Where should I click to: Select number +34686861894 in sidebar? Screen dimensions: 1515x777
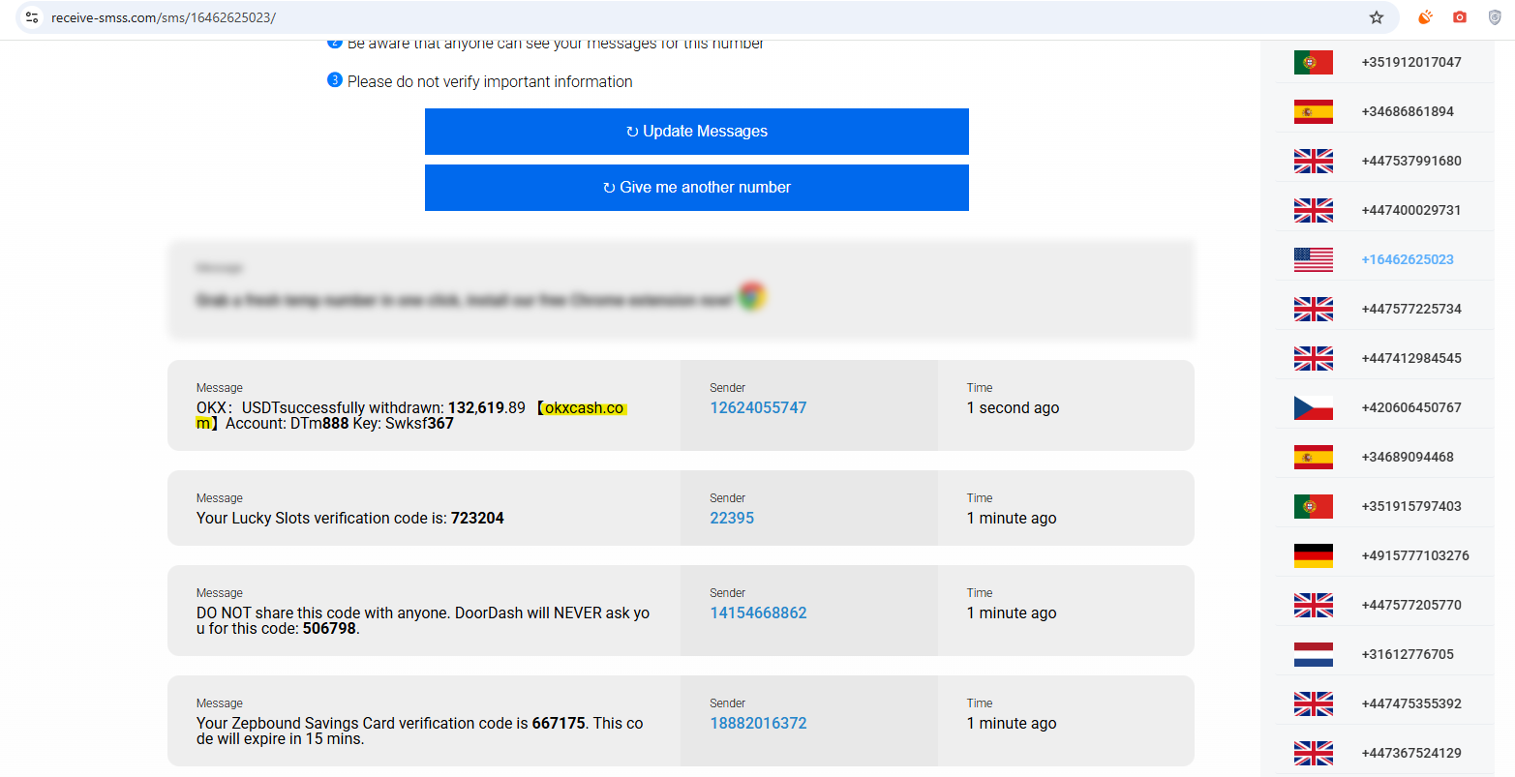coord(1408,111)
